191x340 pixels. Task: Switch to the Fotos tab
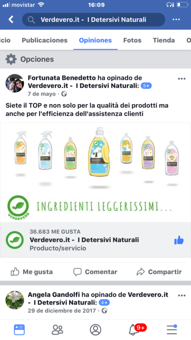tap(132, 40)
